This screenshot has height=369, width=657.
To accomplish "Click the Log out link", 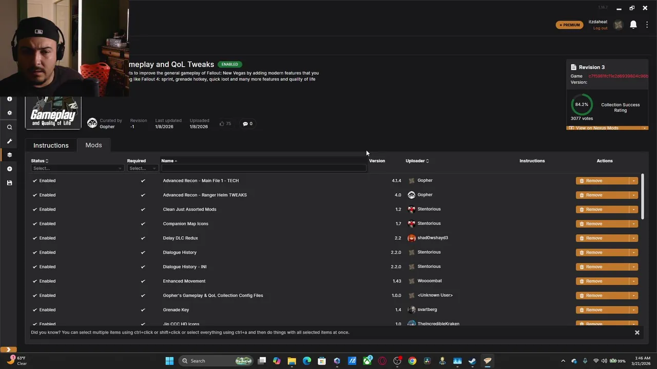I will pyautogui.click(x=600, y=28).
